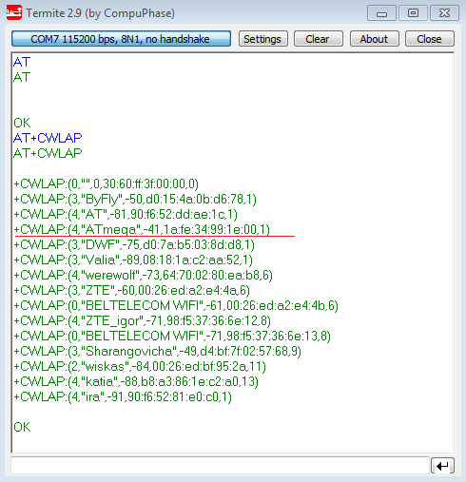Minimize the Termite window
Viewport: 466px width, 482px height.
coord(381,13)
